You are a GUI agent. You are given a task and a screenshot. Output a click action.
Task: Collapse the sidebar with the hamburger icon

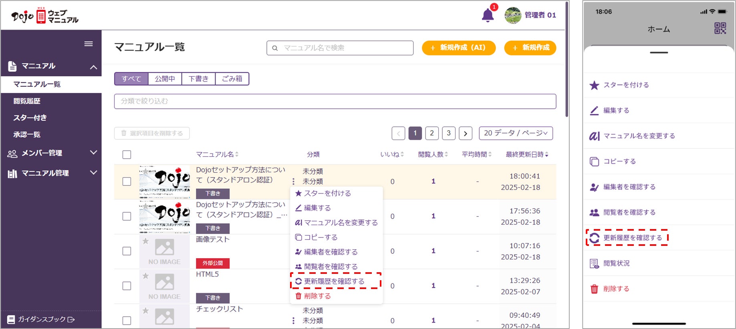point(89,44)
